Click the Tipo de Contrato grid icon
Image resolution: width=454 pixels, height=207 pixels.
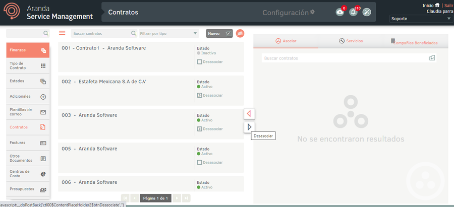click(x=43, y=66)
